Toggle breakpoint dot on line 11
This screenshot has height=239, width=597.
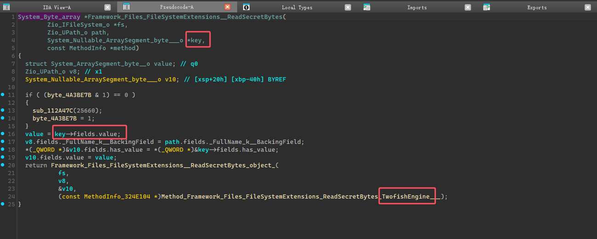[3, 95]
